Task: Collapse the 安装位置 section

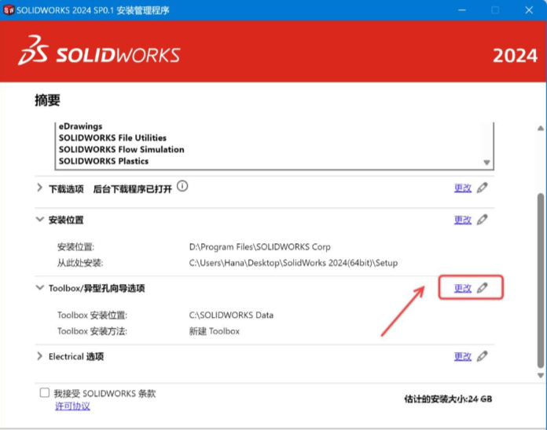Action: (x=40, y=220)
